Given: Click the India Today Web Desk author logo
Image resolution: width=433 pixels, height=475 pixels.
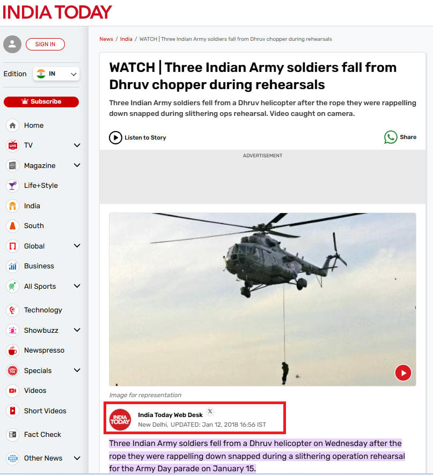Looking at the screenshot, I should 120,420.
